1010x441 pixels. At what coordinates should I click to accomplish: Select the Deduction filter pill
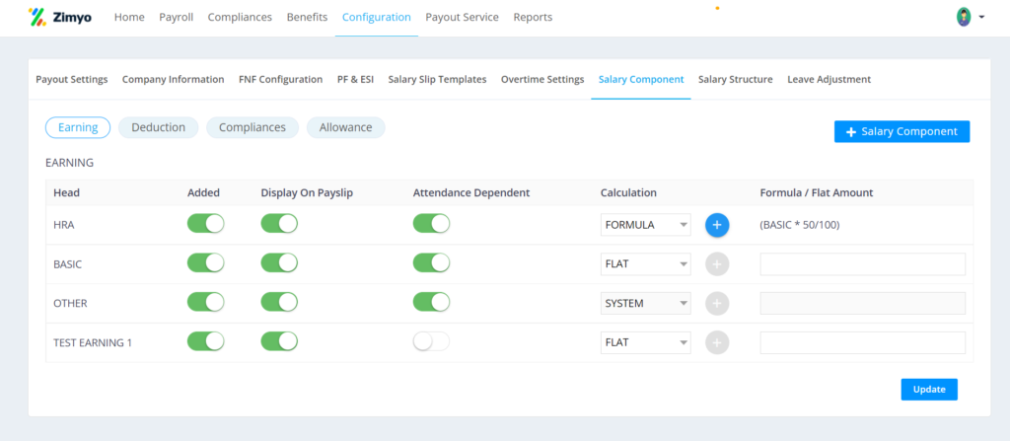point(159,127)
